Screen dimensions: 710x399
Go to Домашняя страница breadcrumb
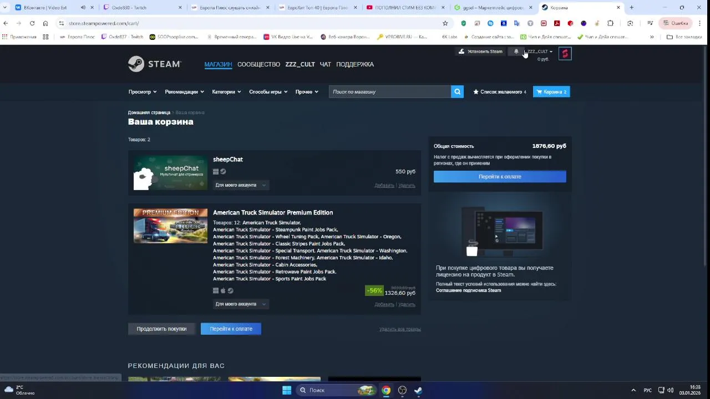[x=149, y=112]
